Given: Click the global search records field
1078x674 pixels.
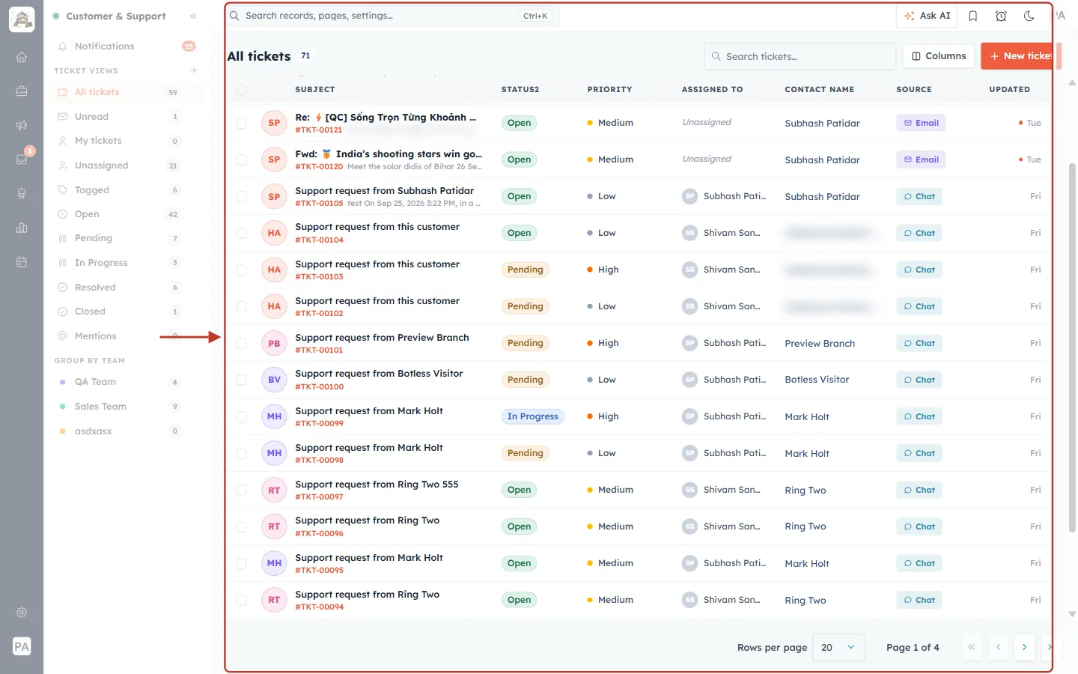Looking at the screenshot, I should pos(393,16).
